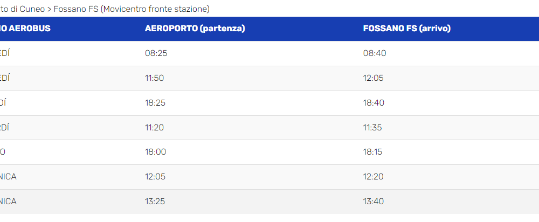This screenshot has width=539, height=222.
Task: Select the 18:00 departure time
Action: [x=155, y=152]
